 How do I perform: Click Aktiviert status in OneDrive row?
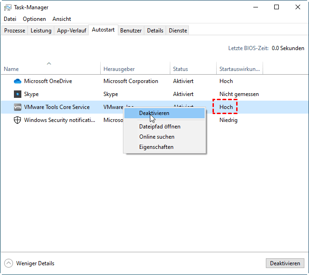[183, 81]
